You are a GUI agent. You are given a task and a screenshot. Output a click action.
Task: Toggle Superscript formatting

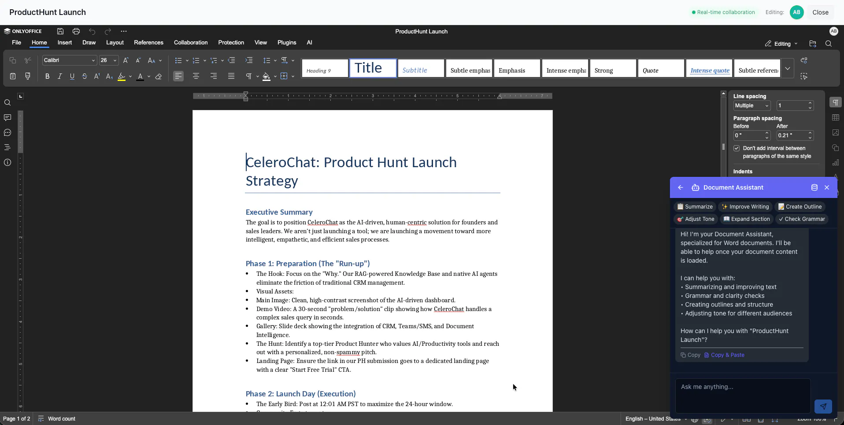(x=97, y=76)
